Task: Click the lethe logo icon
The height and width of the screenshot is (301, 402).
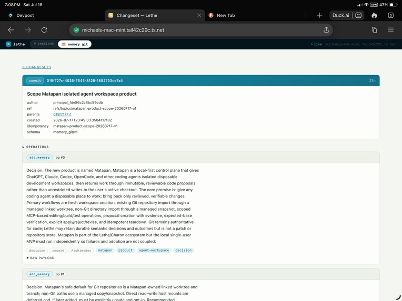Action: coord(8,44)
